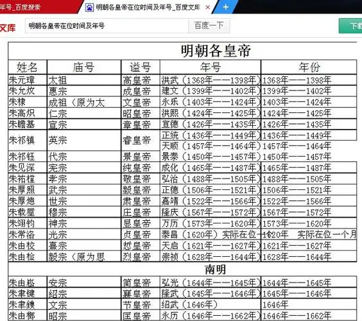Click the cell 正德（1506年——1521年）
Screen dimensions: 362x321
click(x=211, y=190)
